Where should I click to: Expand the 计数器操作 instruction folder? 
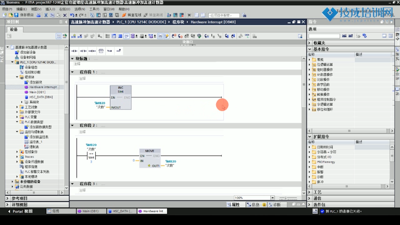(310, 74)
